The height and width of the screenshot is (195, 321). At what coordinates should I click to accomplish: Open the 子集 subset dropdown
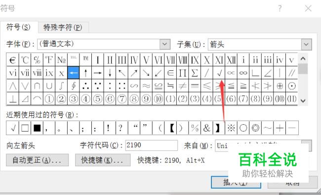[306, 45]
